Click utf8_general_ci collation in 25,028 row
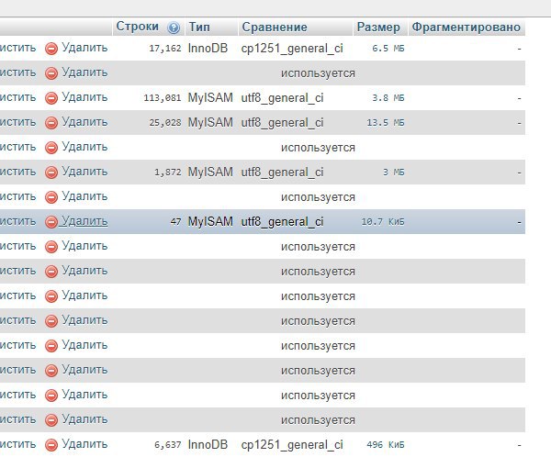The image size is (551, 457). tap(282, 123)
